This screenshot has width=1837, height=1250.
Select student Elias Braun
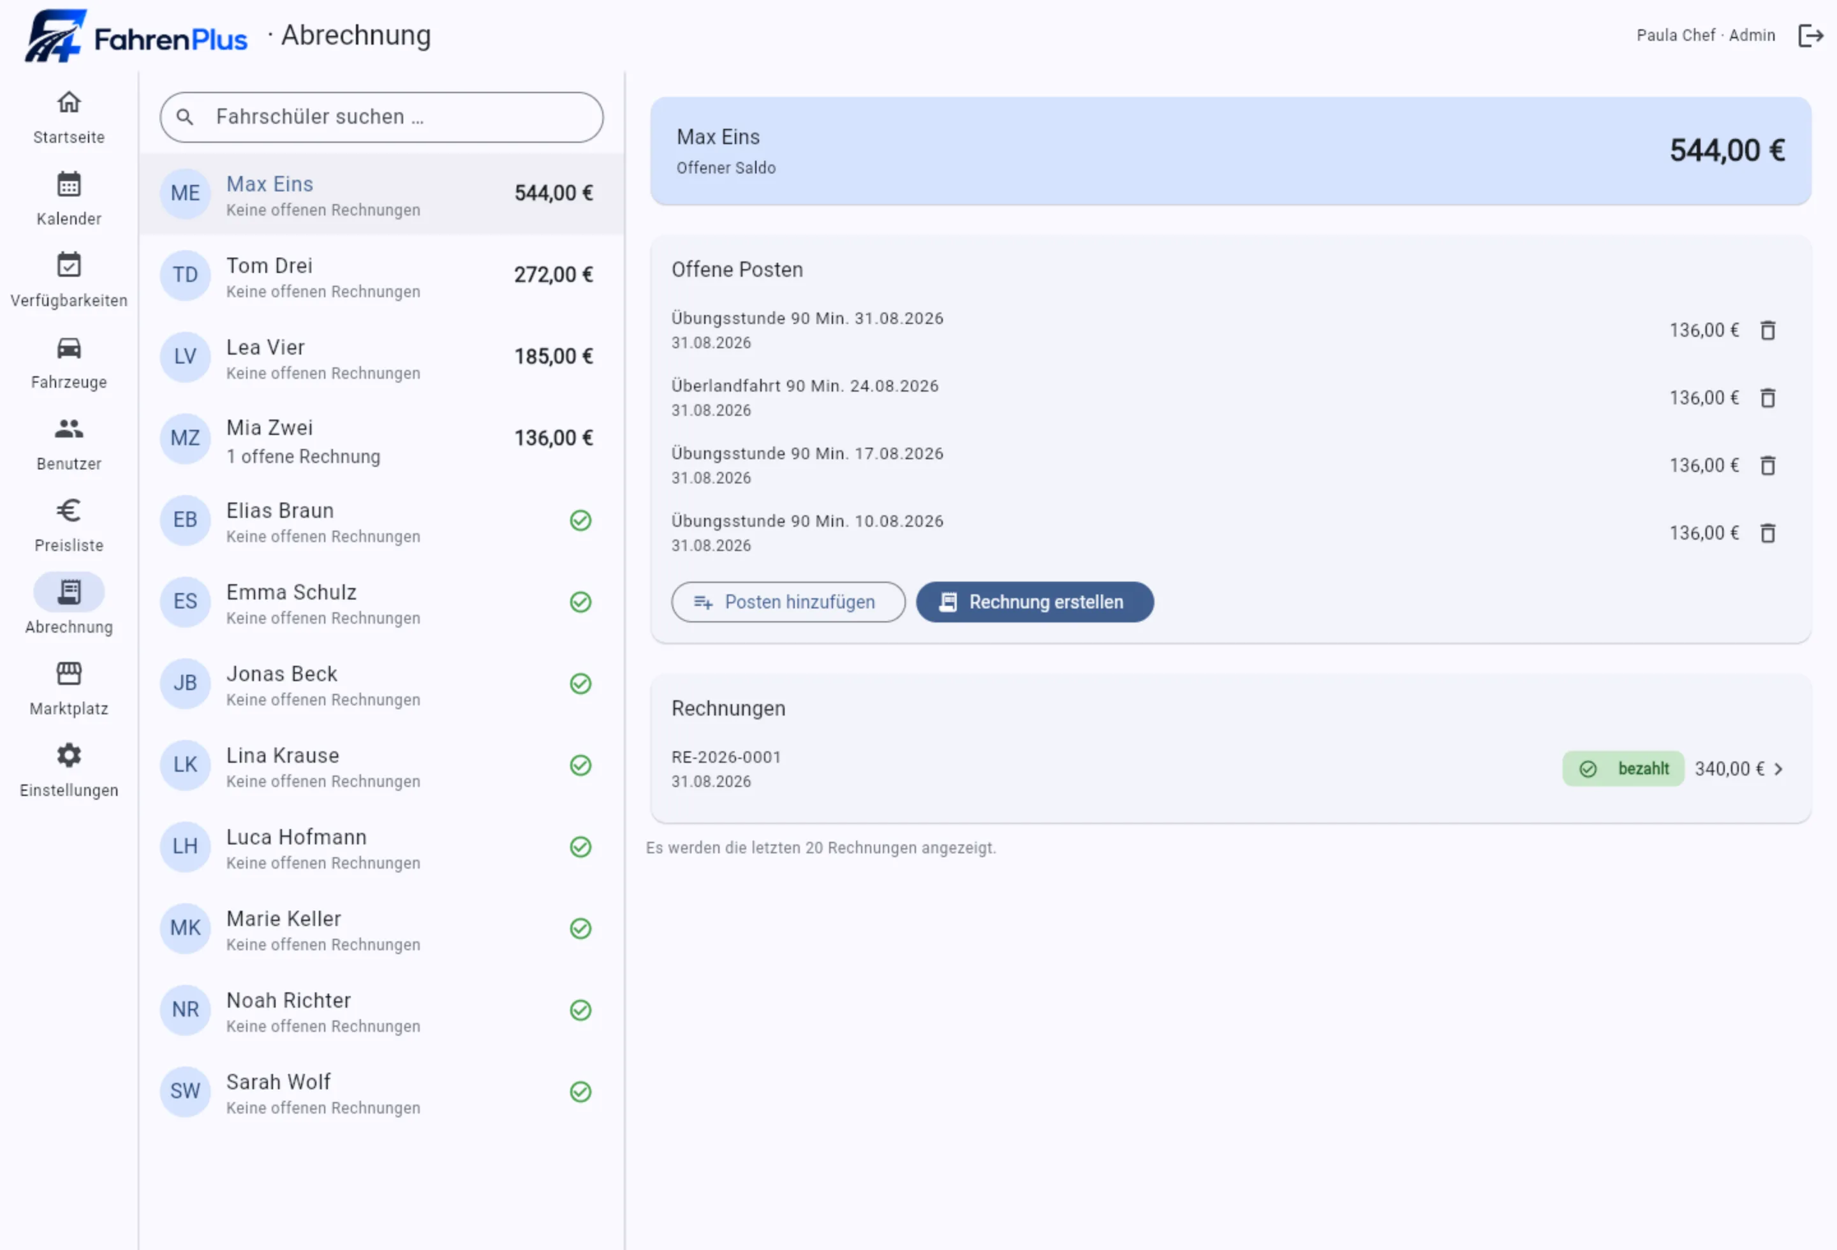pyautogui.click(x=382, y=520)
